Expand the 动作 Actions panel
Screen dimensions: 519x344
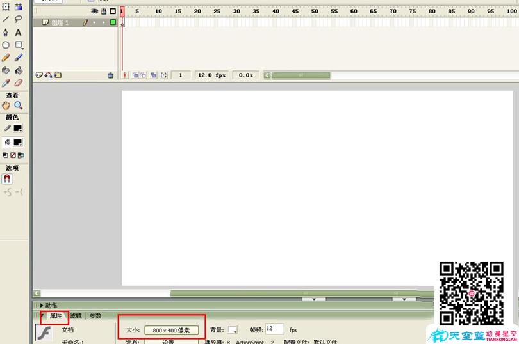click(42, 306)
